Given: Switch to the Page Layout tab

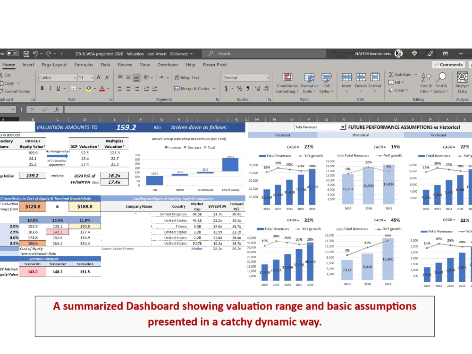Looking at the screenshot, I should 54,64.
